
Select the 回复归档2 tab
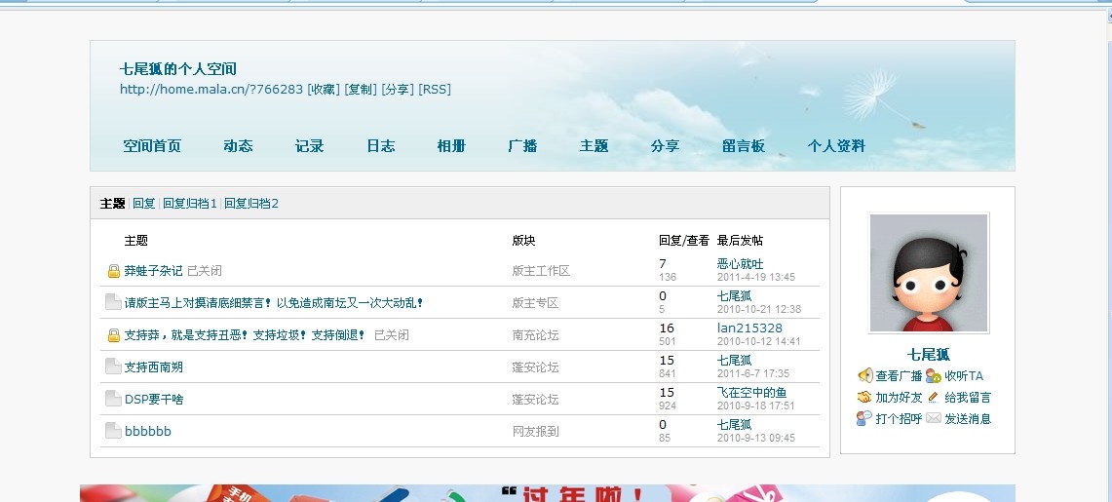point(251,204)
